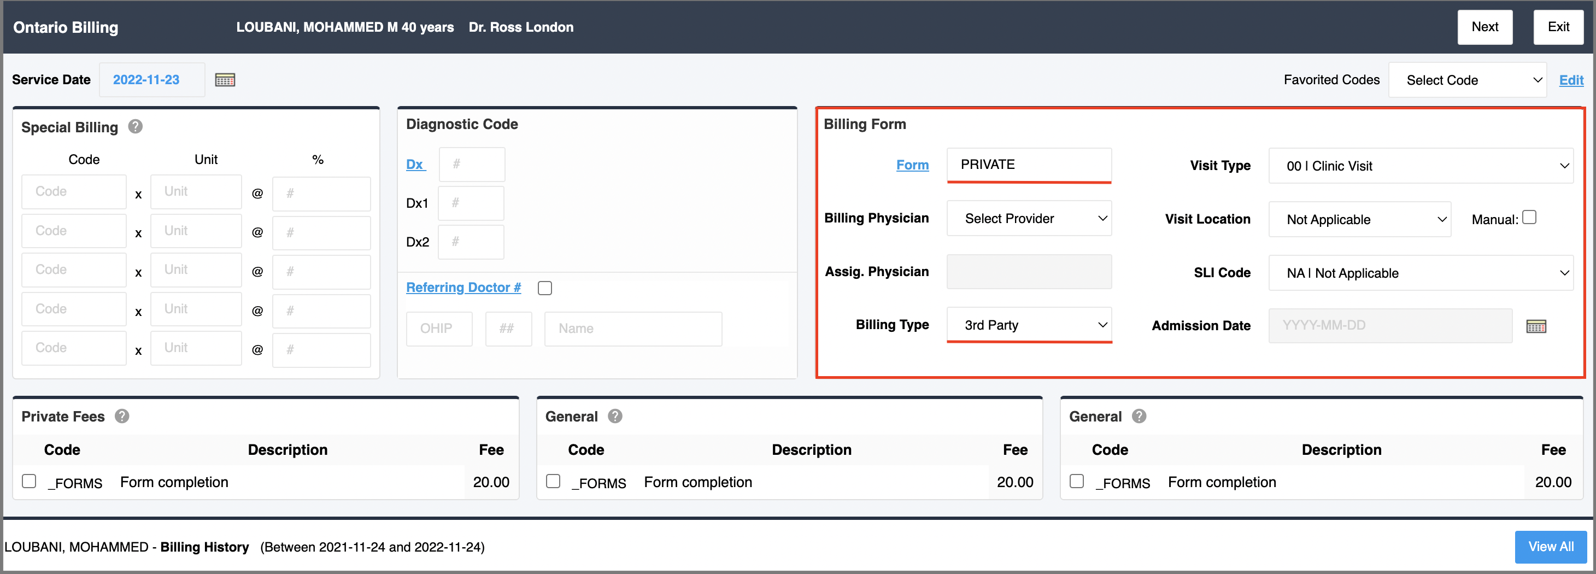The image size is (1596, 574).
Task: View All billing history entries
Action: [x=1550, y=547]
